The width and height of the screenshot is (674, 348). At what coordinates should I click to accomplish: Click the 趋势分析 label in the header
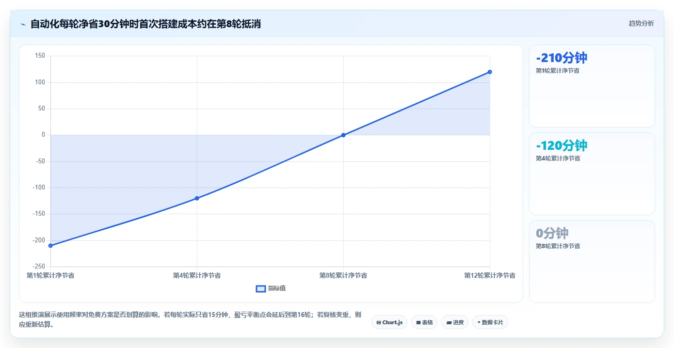pyautogui.click(x=641, y=23)
